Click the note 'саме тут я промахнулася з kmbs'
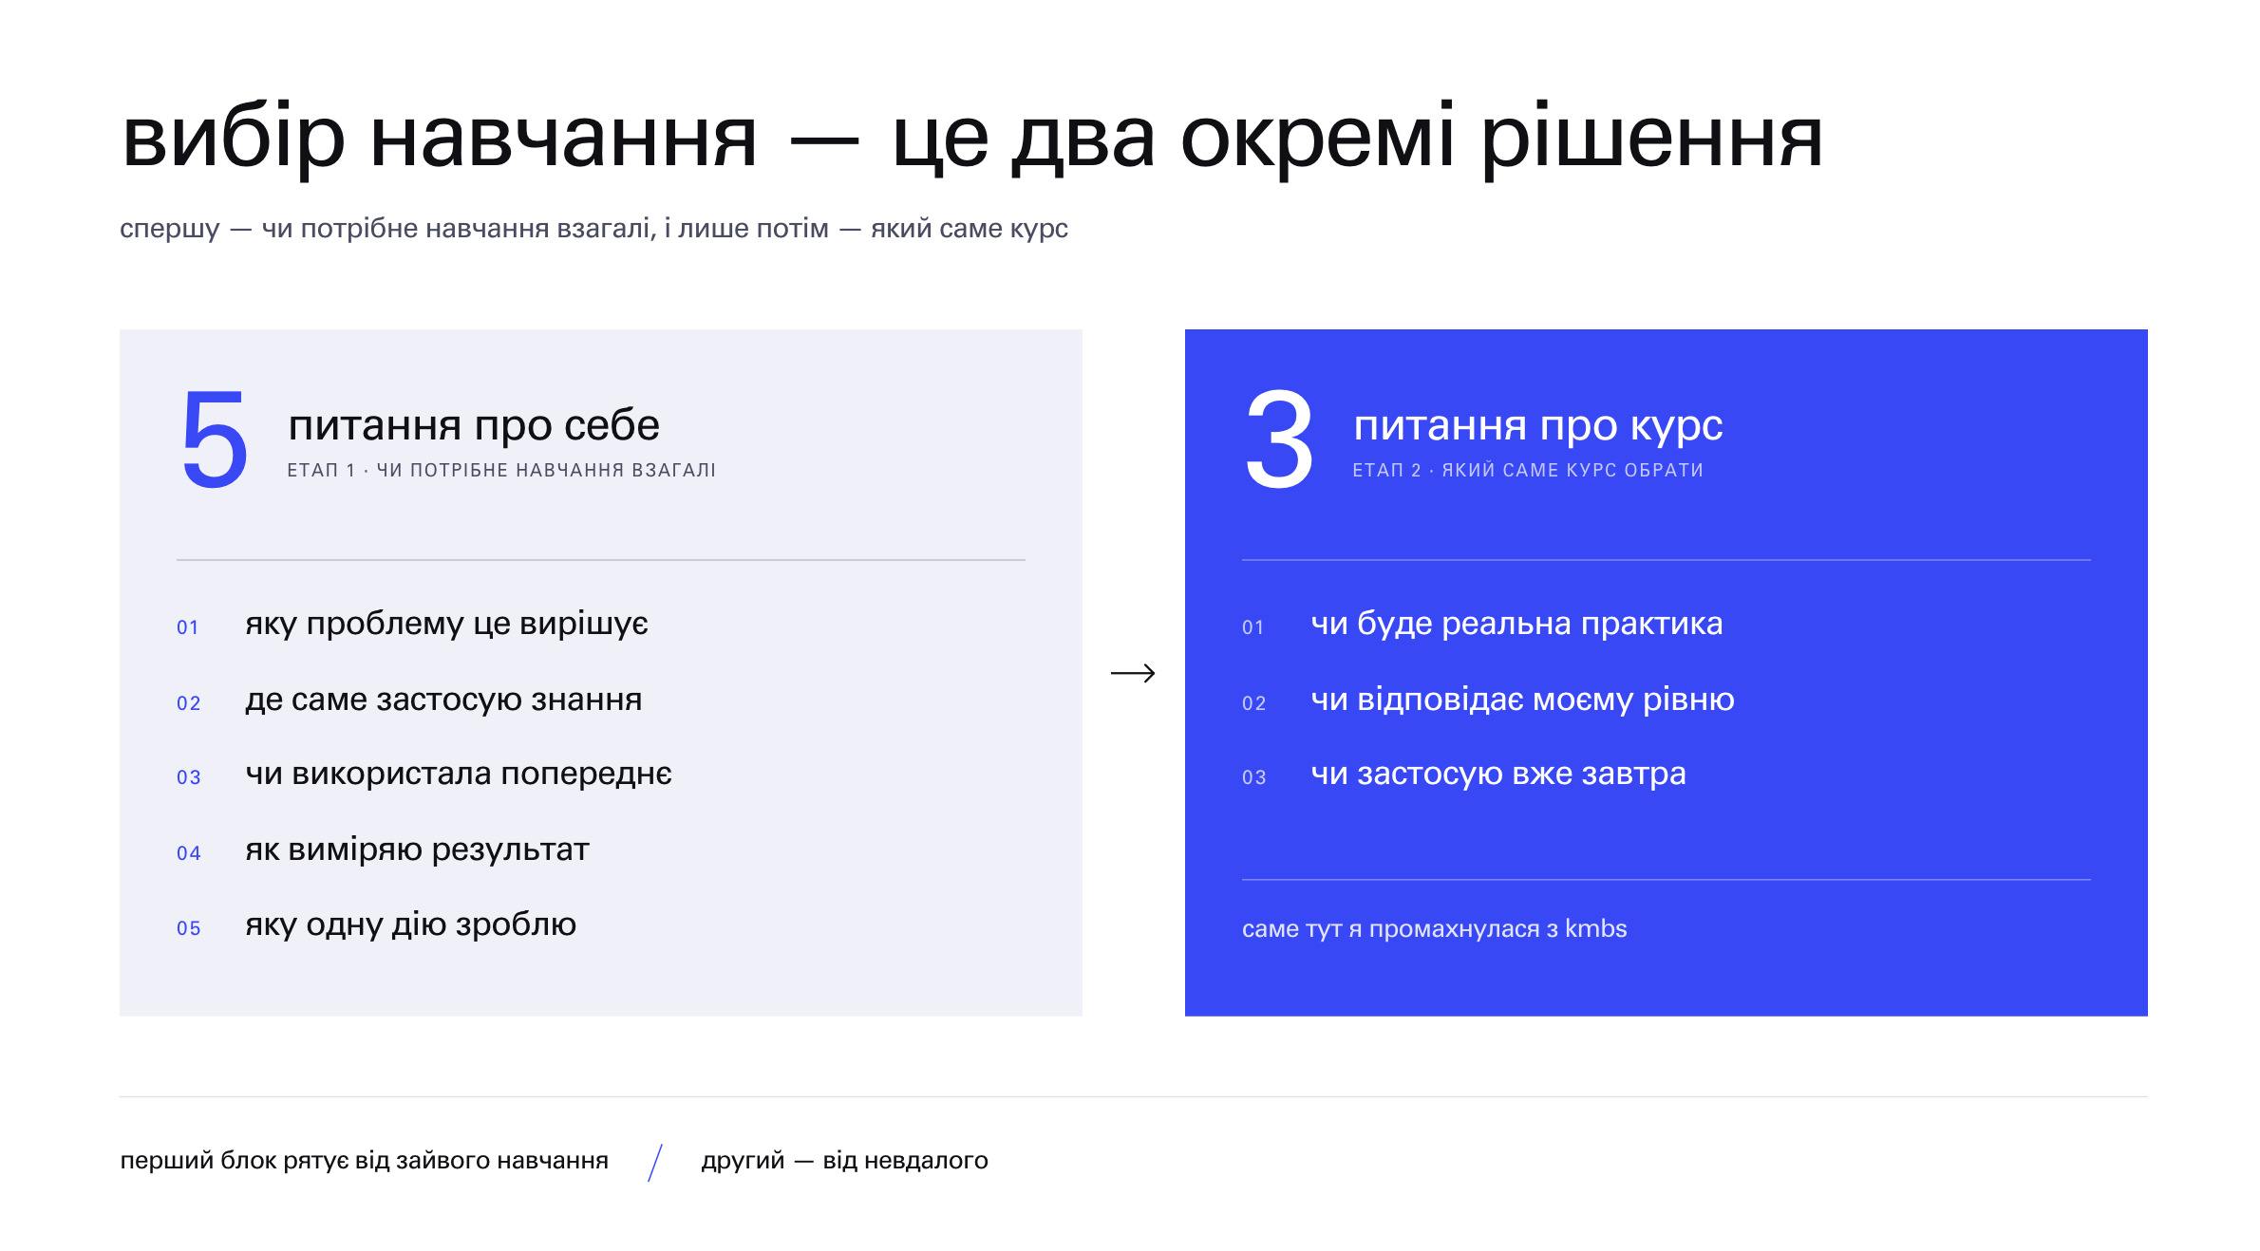The height and width of the screenshot is (1251, 2260). pos(1434,929)
